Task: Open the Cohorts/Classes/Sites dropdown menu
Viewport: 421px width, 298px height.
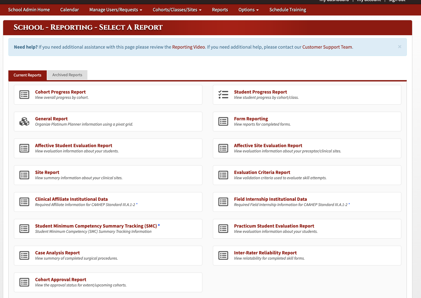Action: [x=177, y=10]
